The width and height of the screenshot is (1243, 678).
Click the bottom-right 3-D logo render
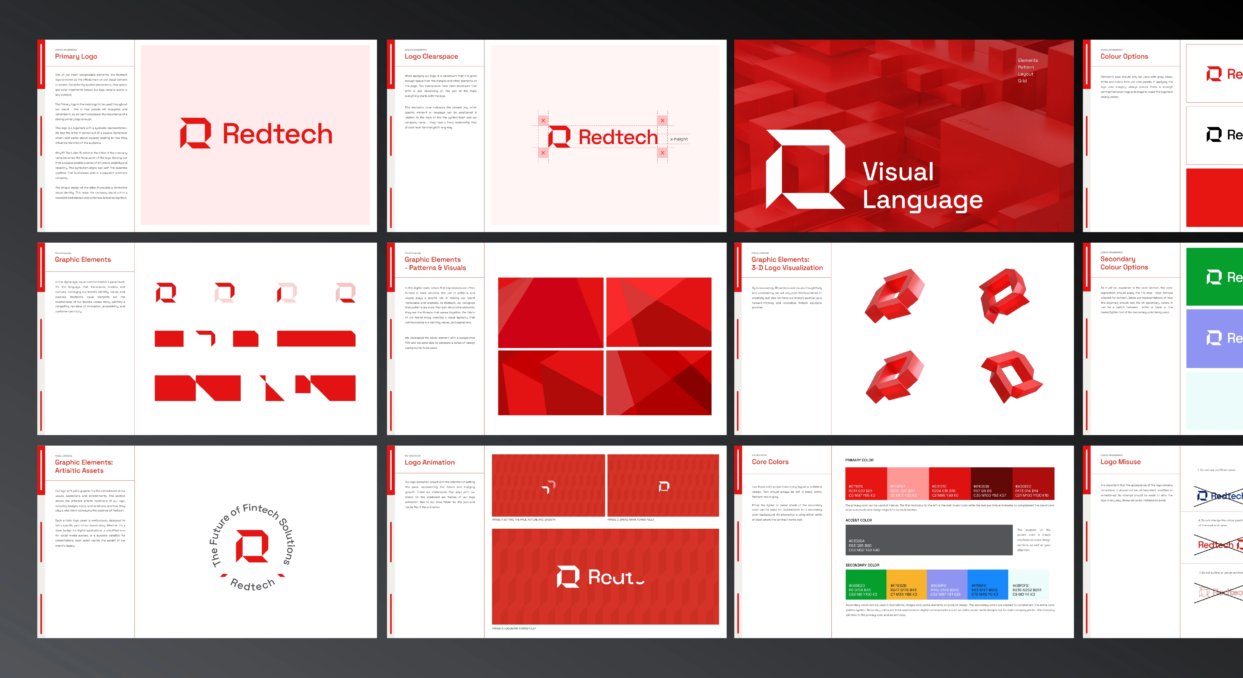pos(1011,377)
